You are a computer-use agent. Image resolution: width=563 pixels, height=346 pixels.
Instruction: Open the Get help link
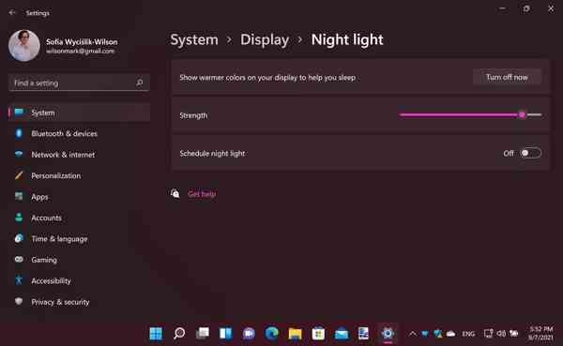202,194
